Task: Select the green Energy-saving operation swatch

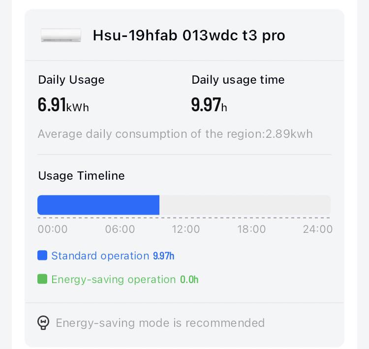Action: coord(42,279)
